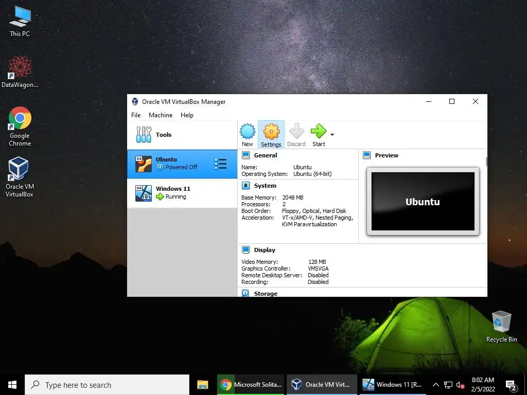527x395 pixels.
Task: Click the Storage section disk icon
Action: click(245, 293)
